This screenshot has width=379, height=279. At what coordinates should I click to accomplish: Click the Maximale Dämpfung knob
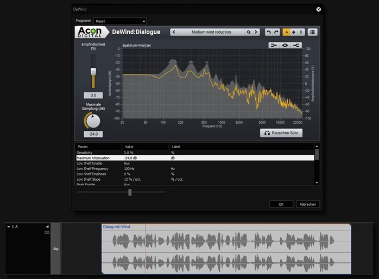93,121
